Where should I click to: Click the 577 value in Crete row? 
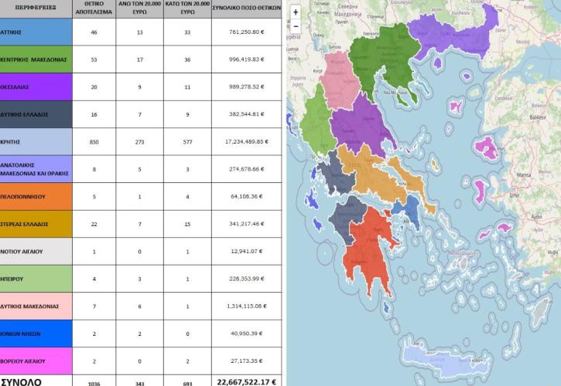pos(187,142)
